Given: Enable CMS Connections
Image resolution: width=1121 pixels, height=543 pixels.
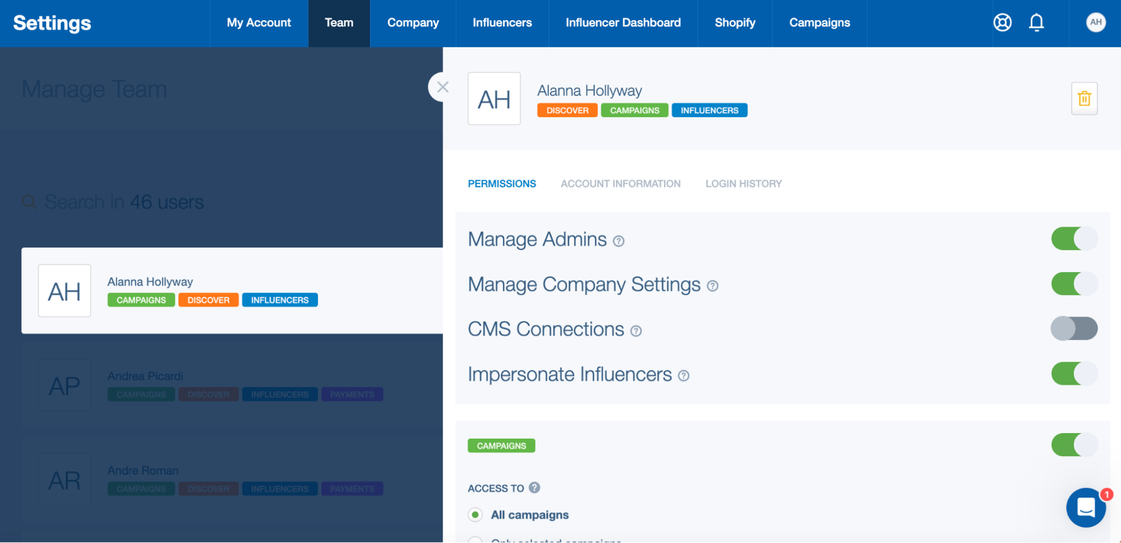Looking at the screenshot, I should (1074, 329).
